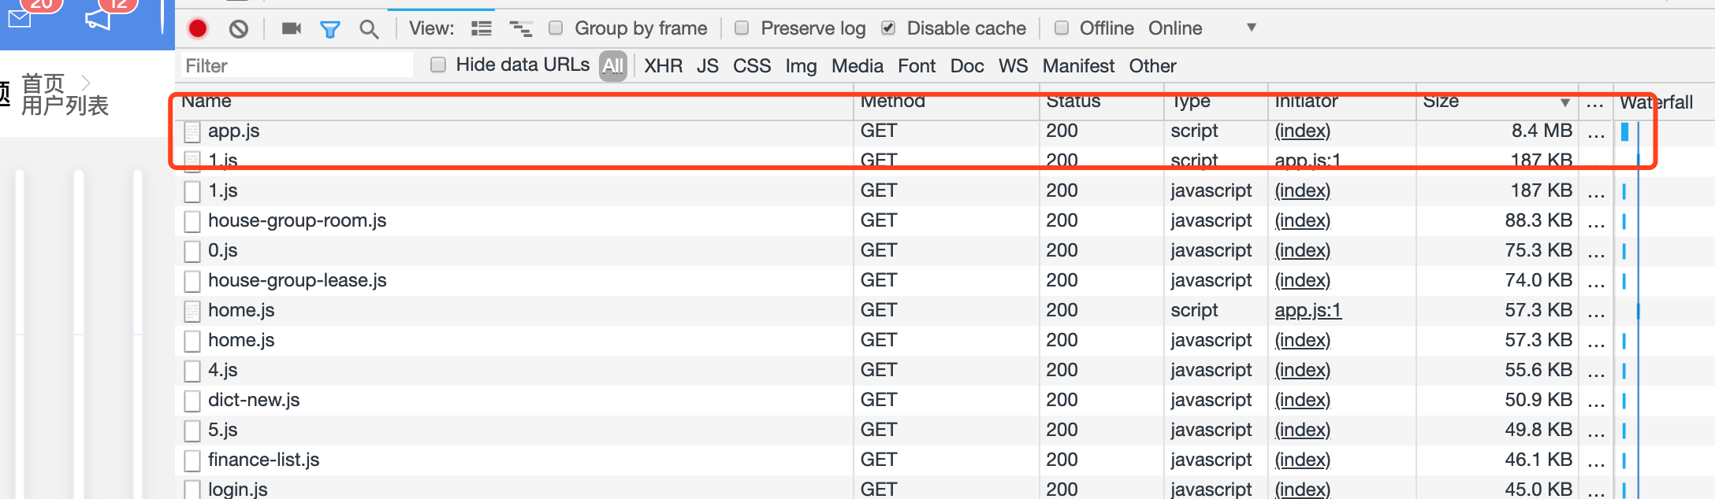
Task: Open the Online throttling dropdown arrow
Action: [1251, 28]
